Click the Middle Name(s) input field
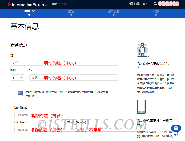The image size is (185, 141). click(x=90, y=130)
